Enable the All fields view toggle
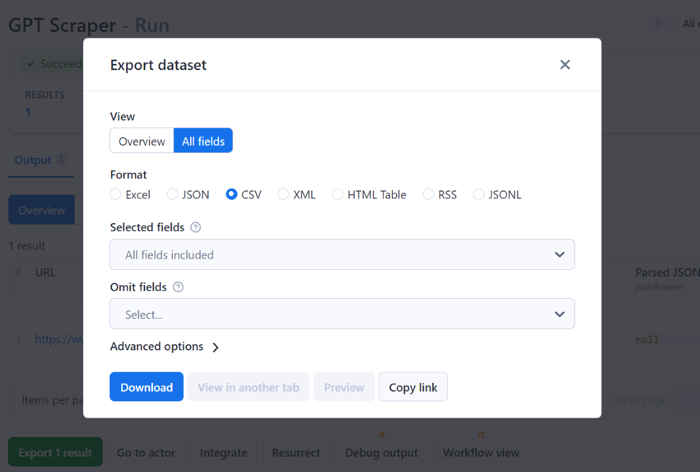Viewport: 700px width, 472px height. [203, 140]
